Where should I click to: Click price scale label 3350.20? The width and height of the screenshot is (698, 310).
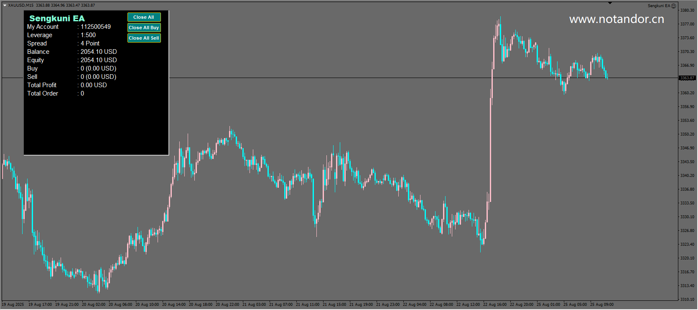pos(687,134)
